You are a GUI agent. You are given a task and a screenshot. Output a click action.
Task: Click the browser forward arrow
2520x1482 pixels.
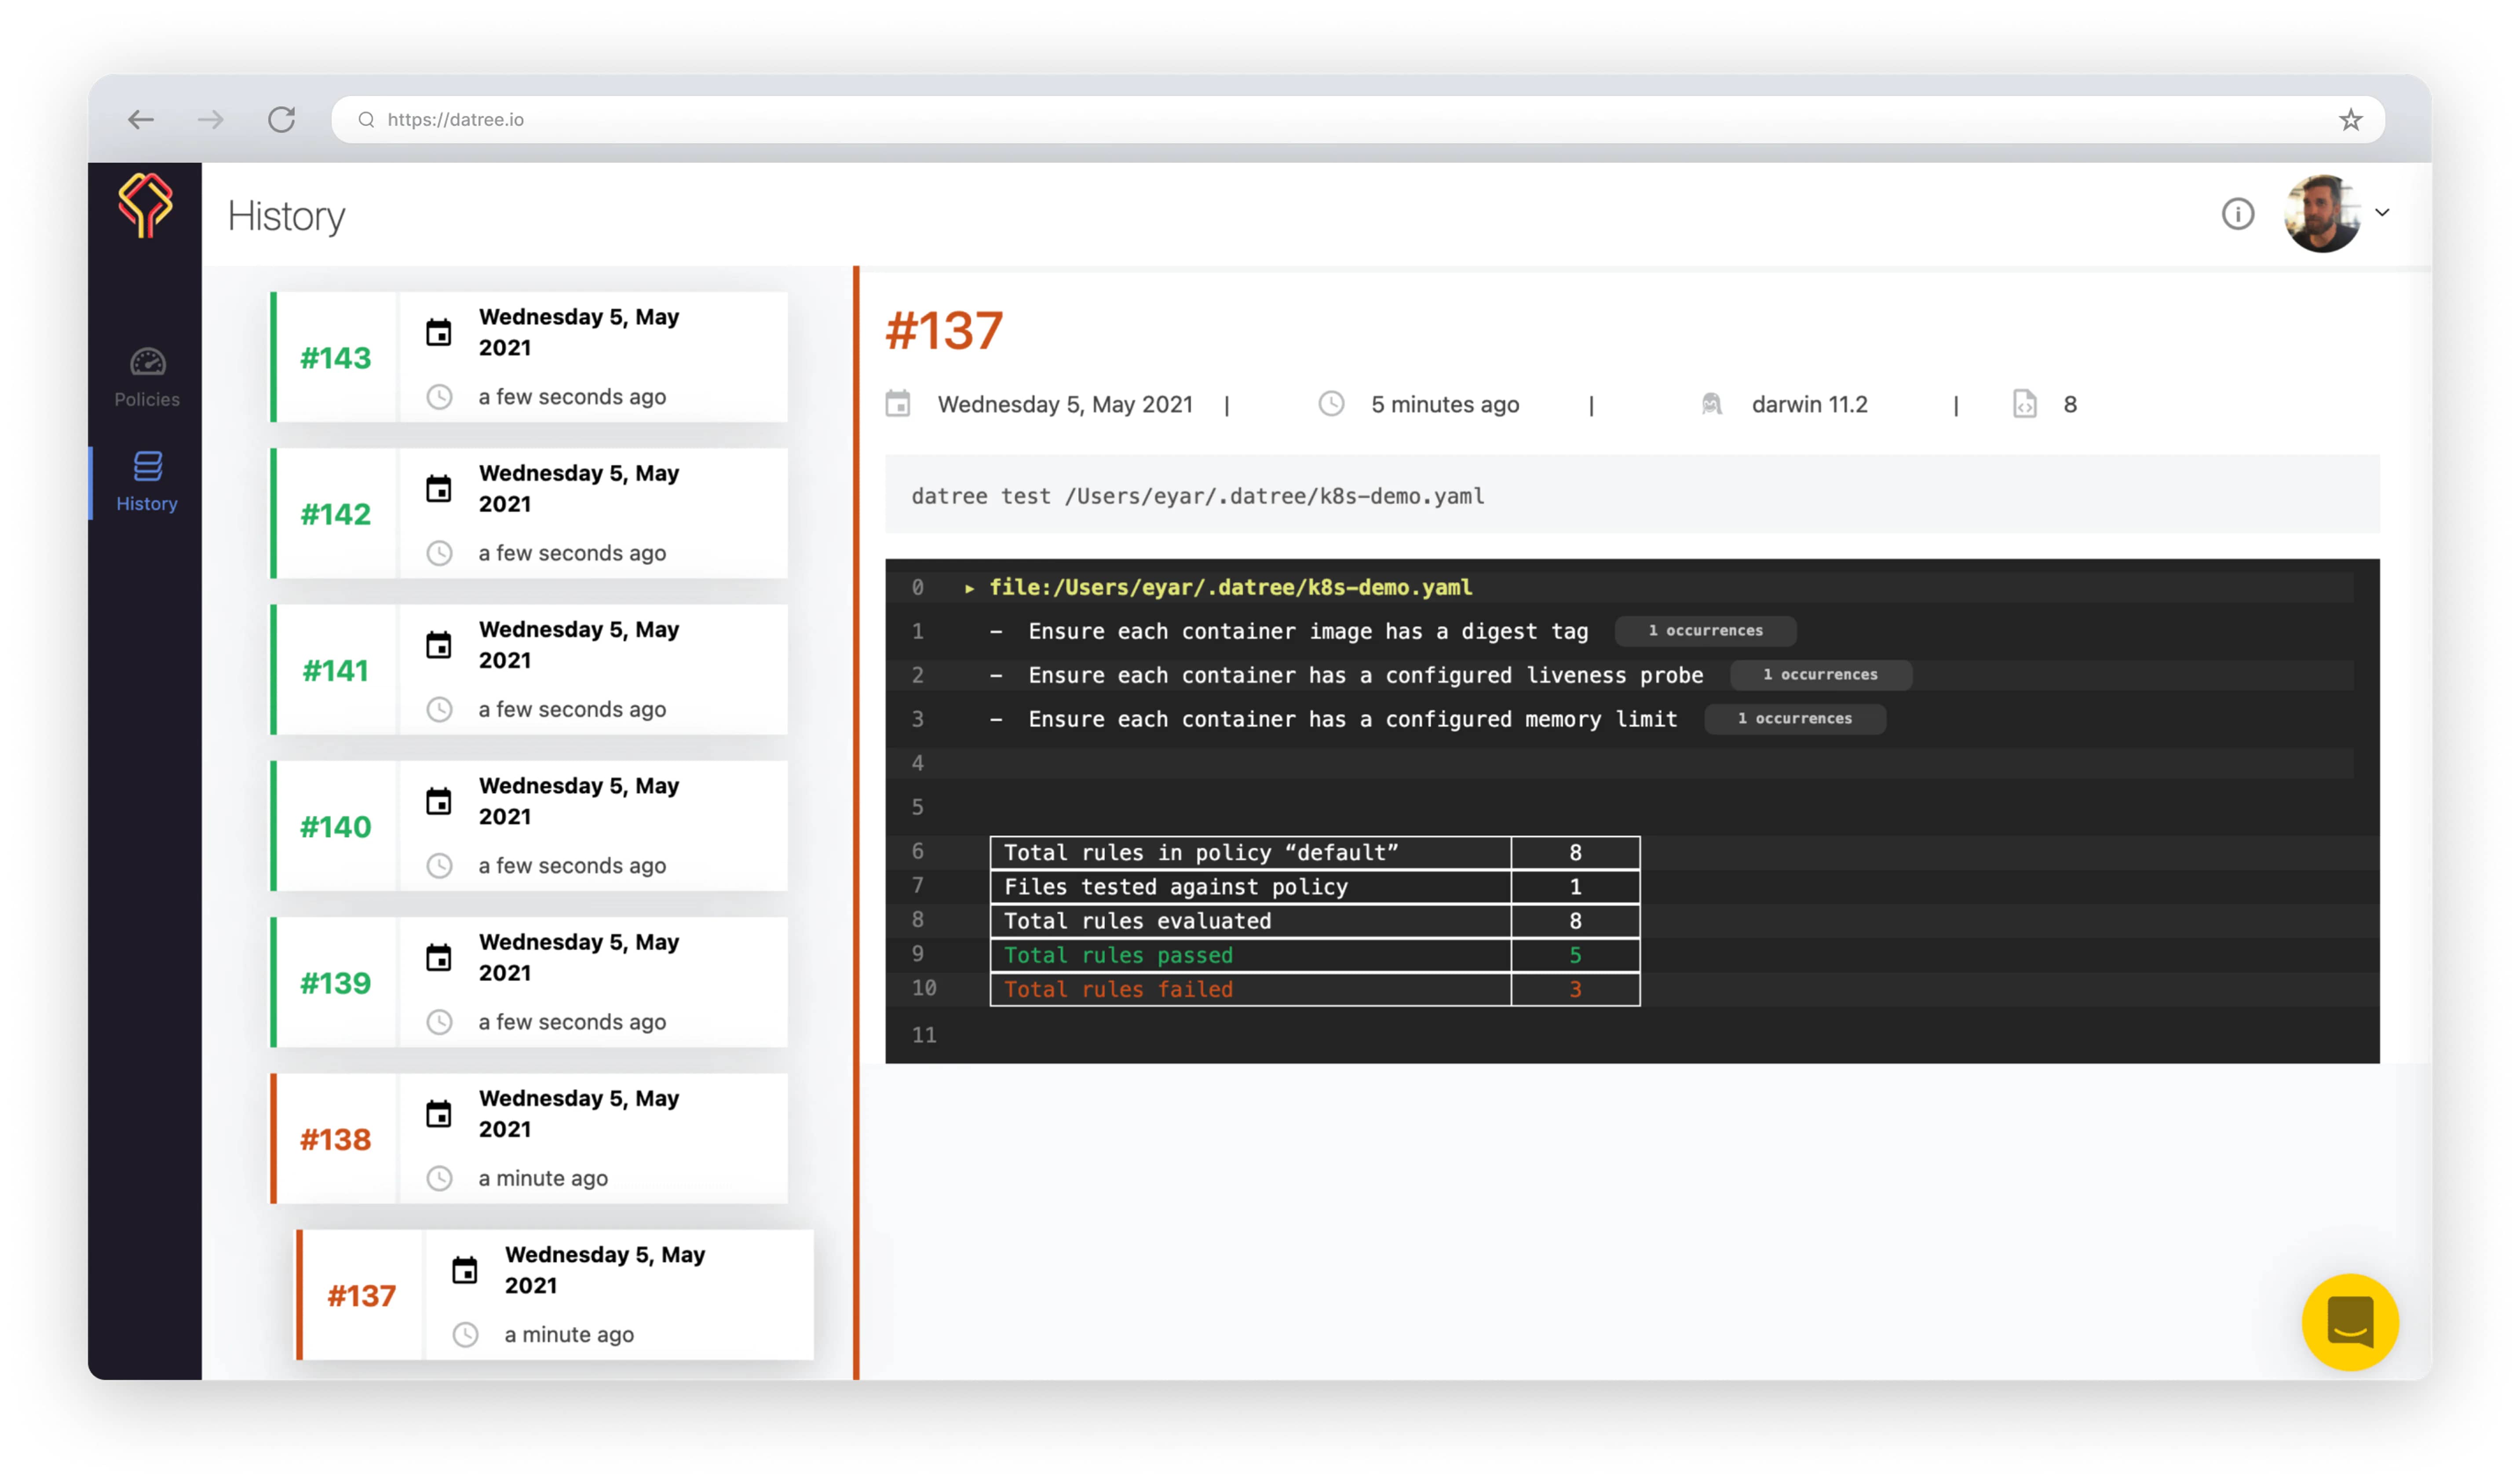coord(211,120)
